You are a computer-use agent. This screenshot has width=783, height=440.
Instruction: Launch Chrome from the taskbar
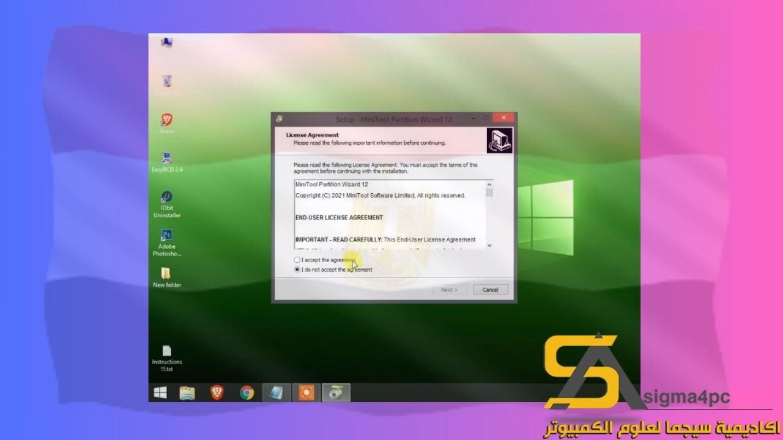pyautogui.click(x=247, y=392)
